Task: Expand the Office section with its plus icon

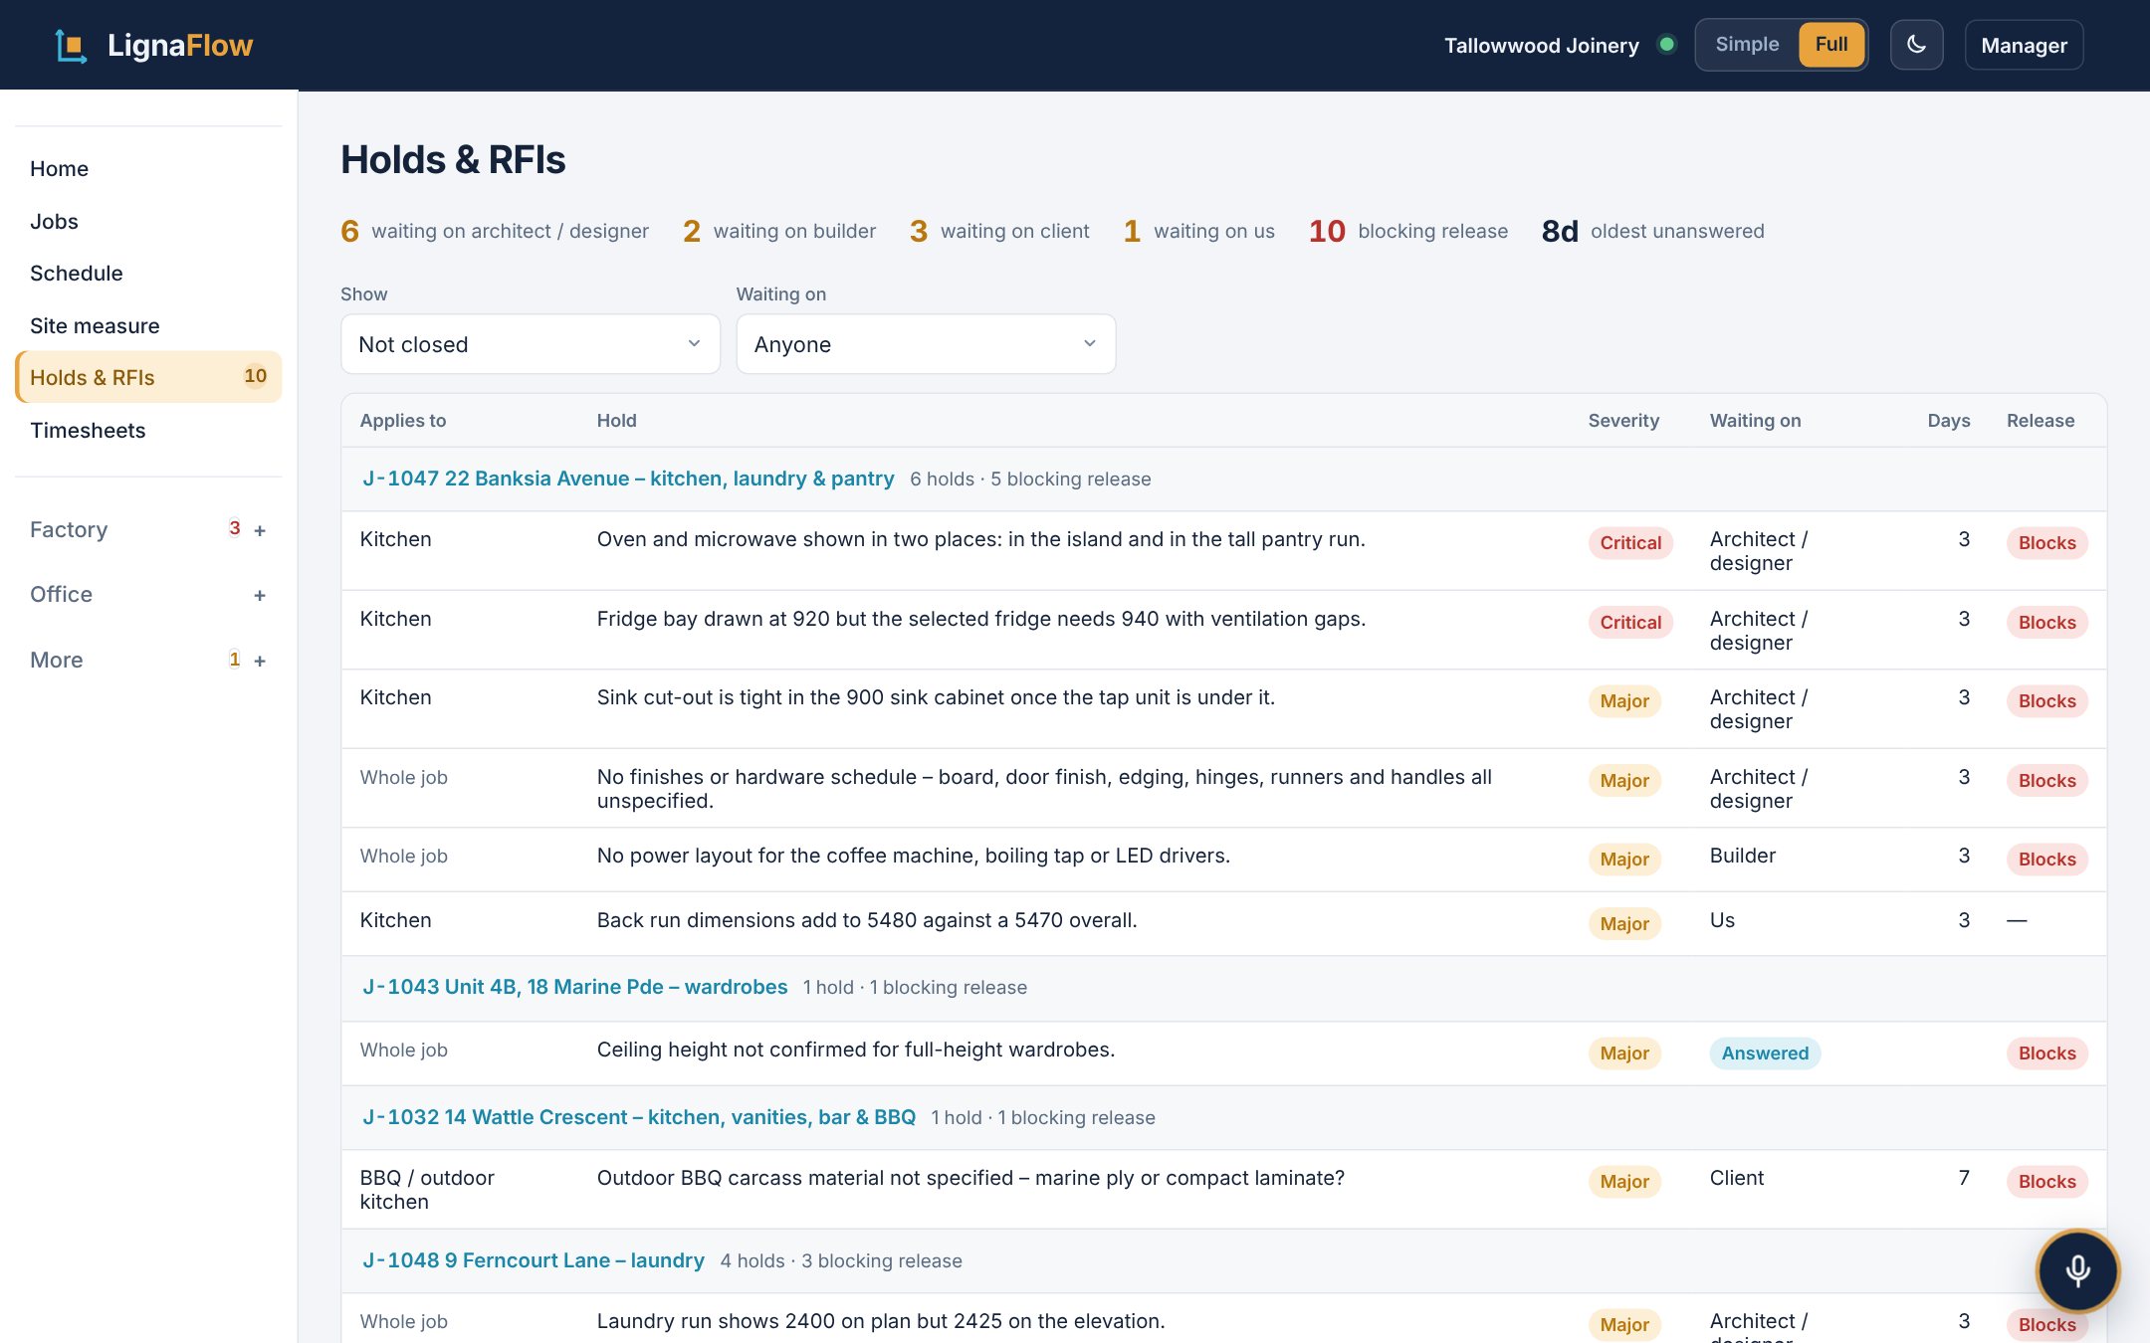Action: [x=260, y=595]
